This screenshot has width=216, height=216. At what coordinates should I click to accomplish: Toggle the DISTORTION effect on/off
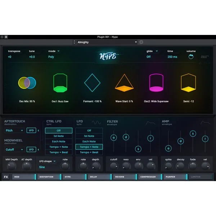coord(60,177)
